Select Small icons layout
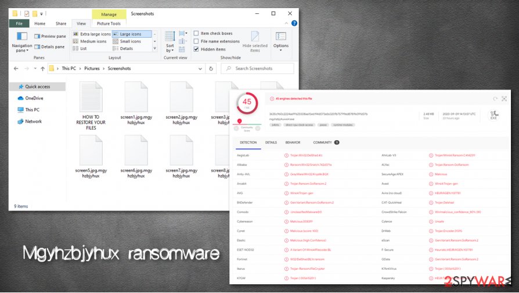Screen dimensions: 519x293 click(x=127, y=41)
